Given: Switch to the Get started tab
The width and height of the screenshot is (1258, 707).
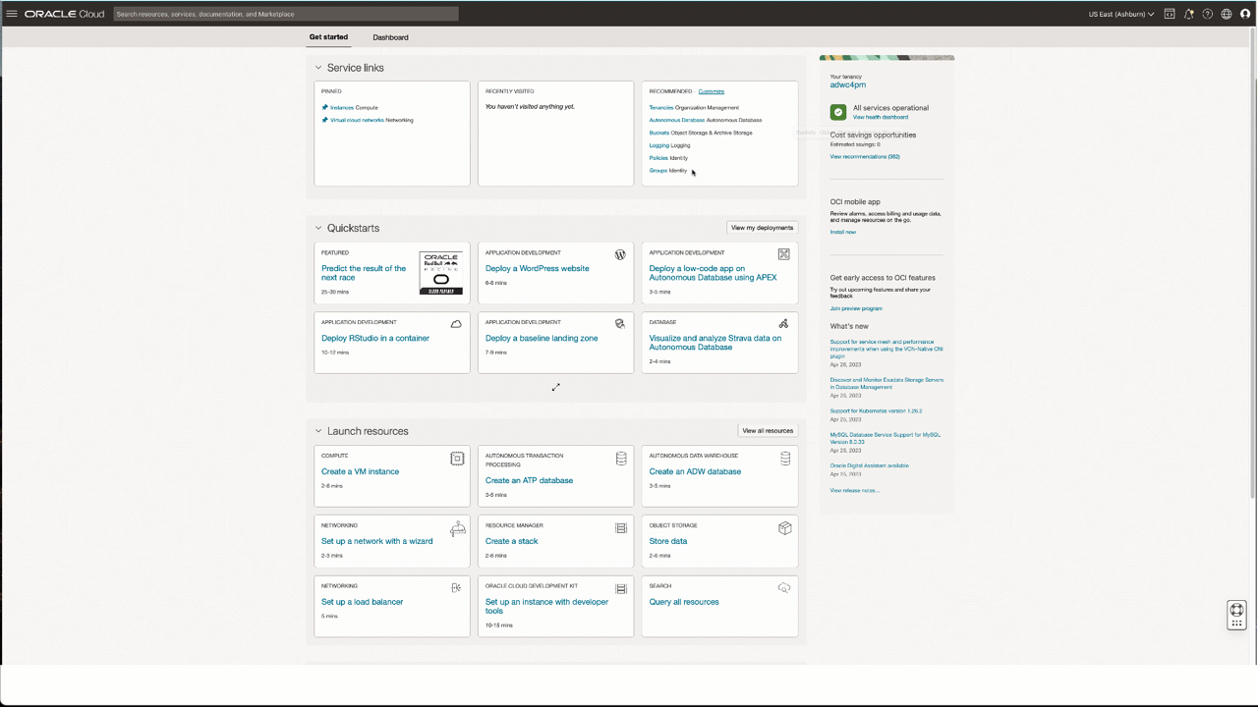Looking at the screenshot, I should point(328,37).
